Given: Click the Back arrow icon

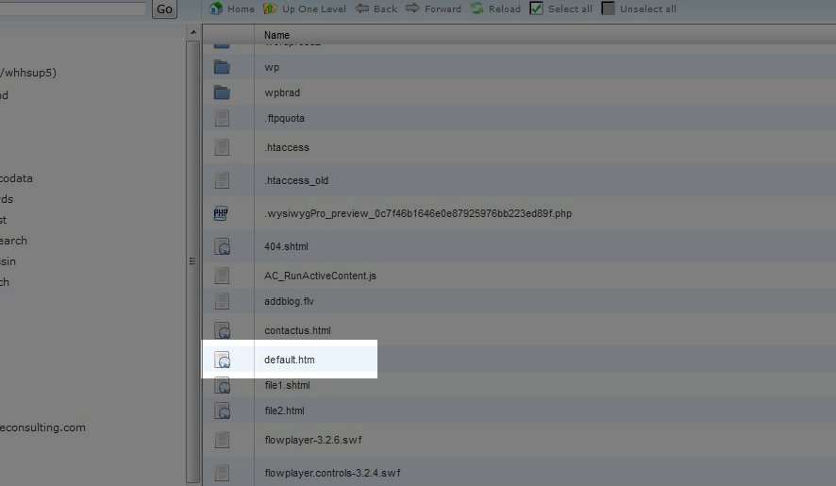Looking at the screenshot, I should (x=362, y=8).
